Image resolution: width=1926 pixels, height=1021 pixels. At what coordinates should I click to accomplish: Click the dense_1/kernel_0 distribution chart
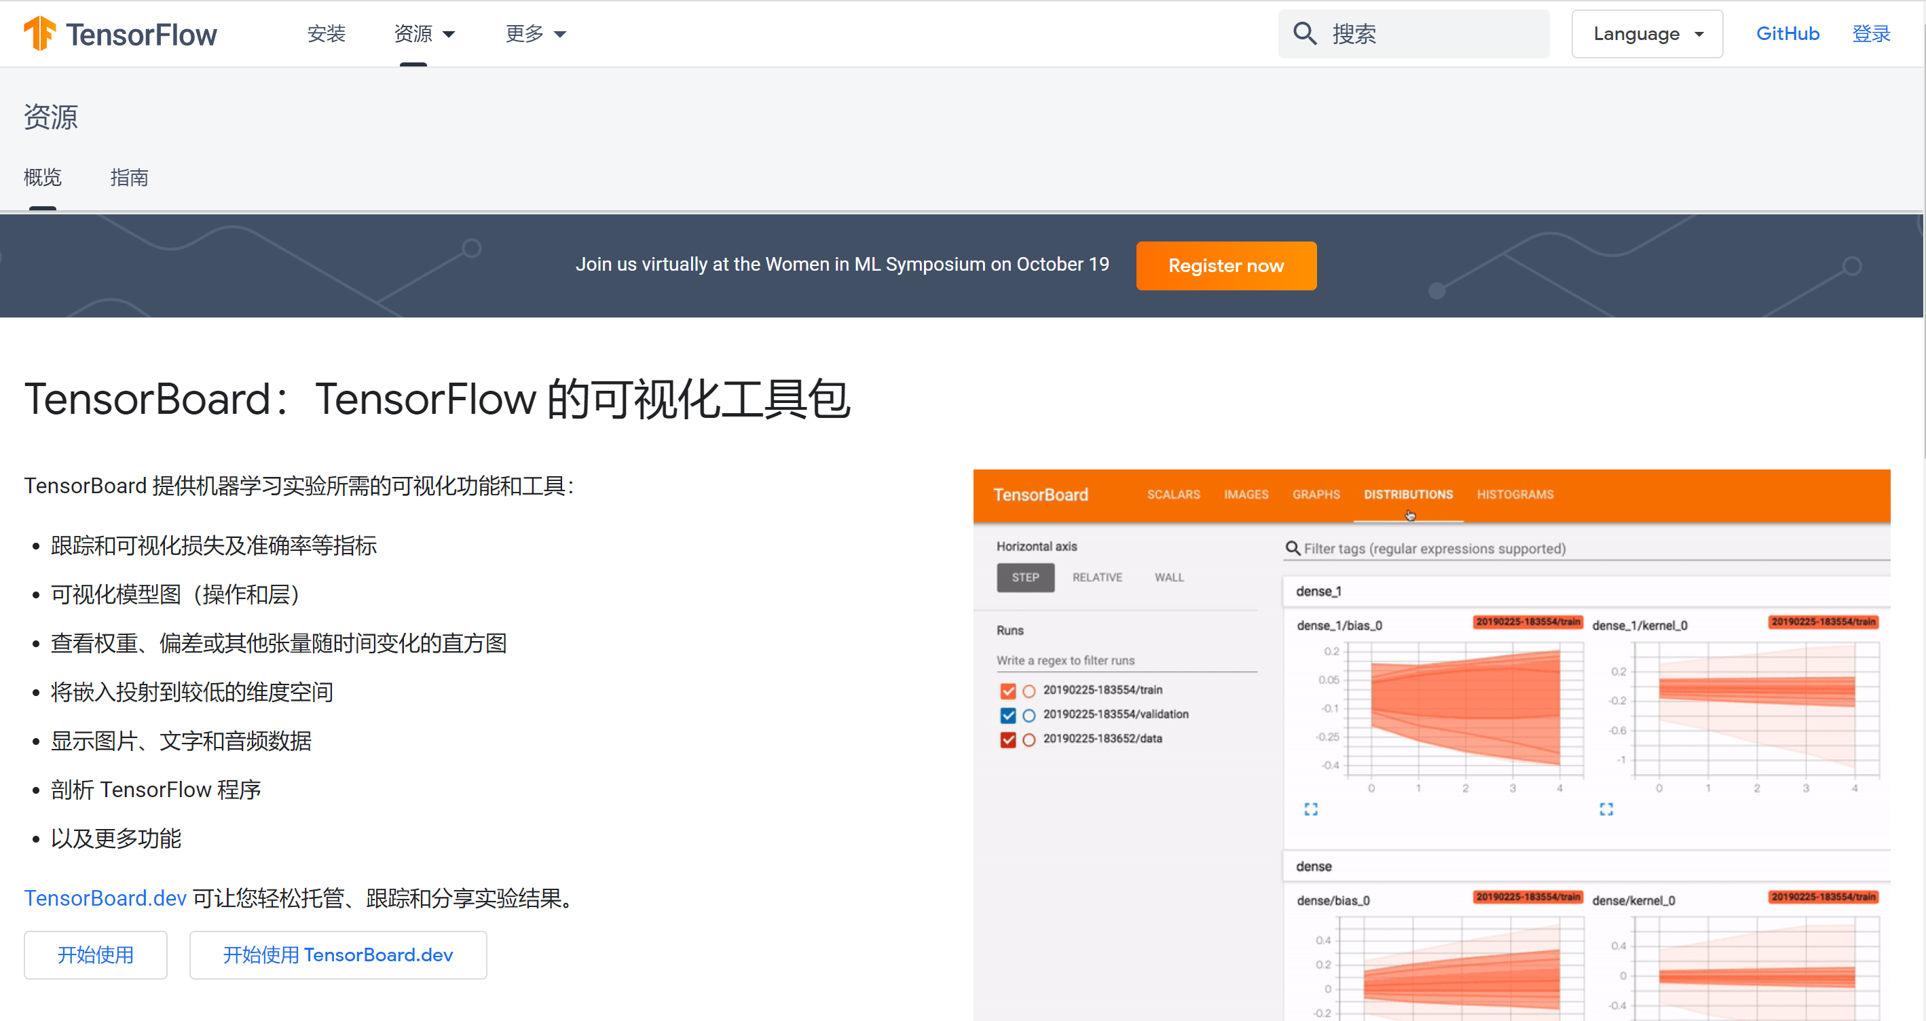1756,709
